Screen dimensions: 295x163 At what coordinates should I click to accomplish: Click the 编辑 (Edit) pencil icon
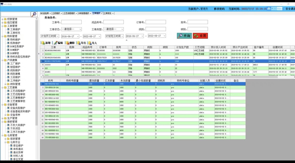click(x=55, y=43)
